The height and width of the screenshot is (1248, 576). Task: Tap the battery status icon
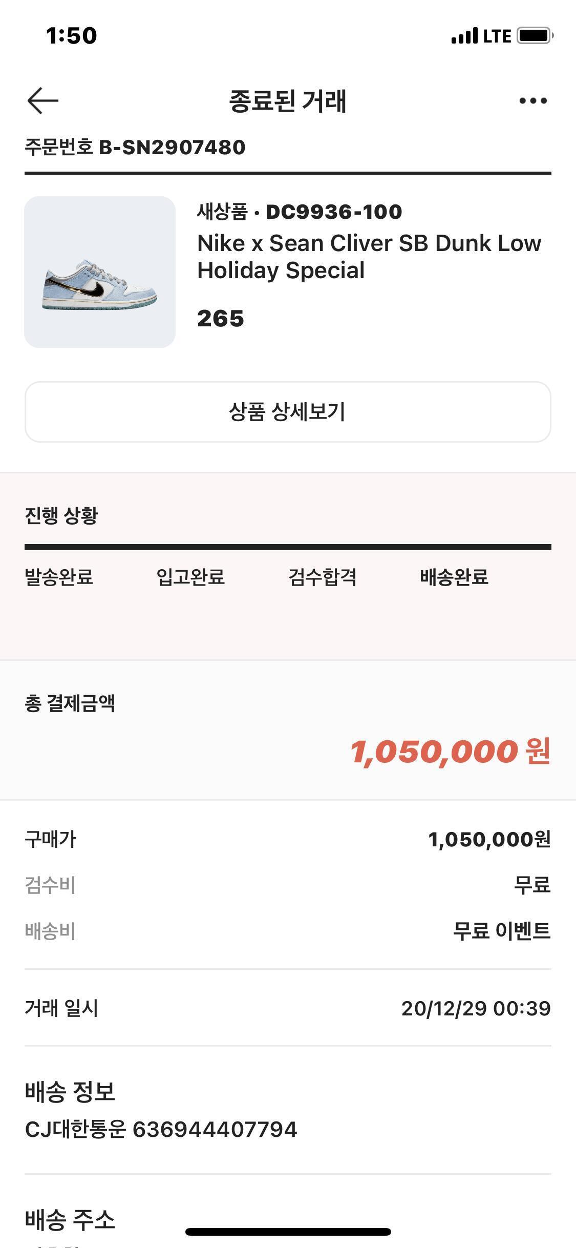pyautogui.click(x=535, y=36)
